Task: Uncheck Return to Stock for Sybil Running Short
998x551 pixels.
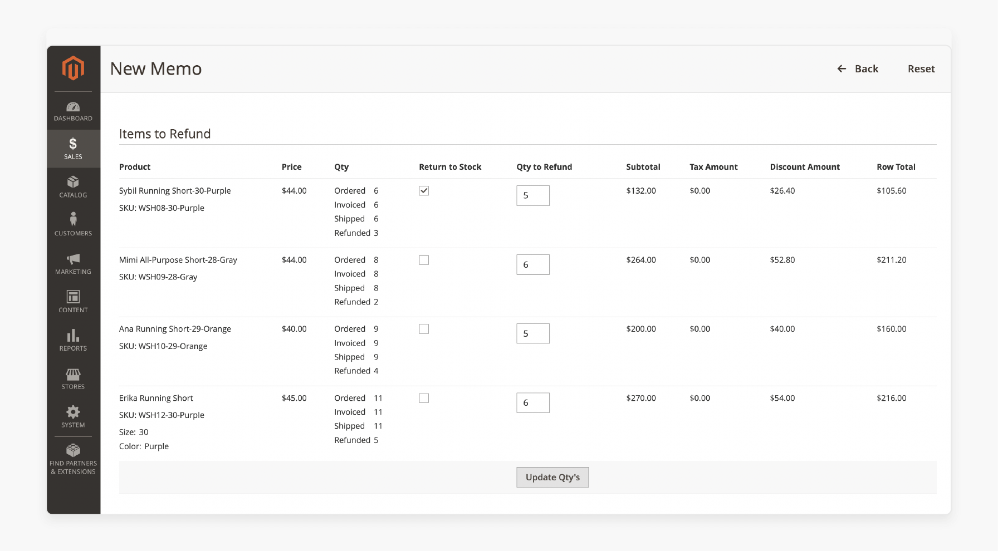Action: tap(424, 190)
